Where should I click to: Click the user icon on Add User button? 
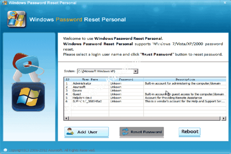pos(70,131)
